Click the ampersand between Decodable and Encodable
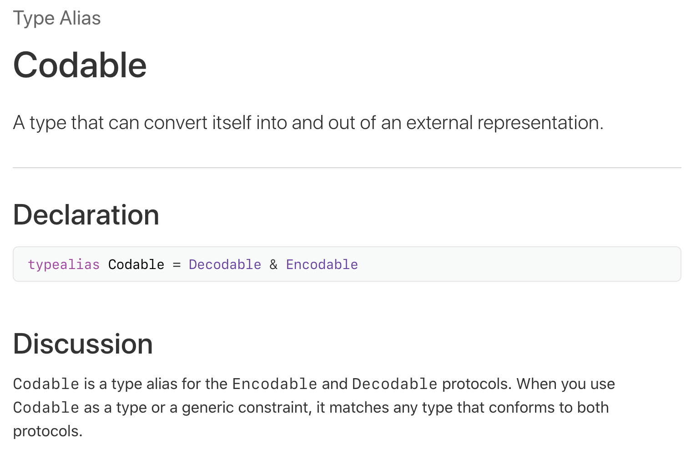Image resolution: width=696 pixels, height=459 pixels. [x=273, y=264]
